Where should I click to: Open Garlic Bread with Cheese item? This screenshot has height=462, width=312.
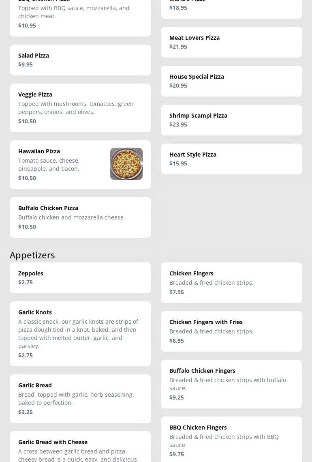point(80,447)
